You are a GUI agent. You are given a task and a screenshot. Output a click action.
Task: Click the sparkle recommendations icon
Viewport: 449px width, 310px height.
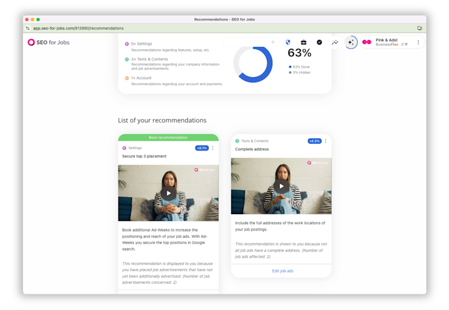[351, 43]
